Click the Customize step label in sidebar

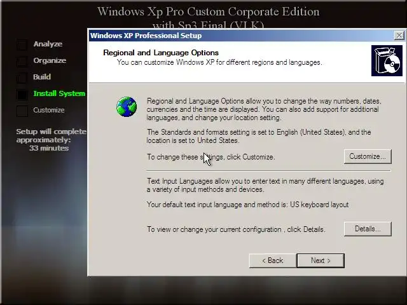tap(49, 110)
